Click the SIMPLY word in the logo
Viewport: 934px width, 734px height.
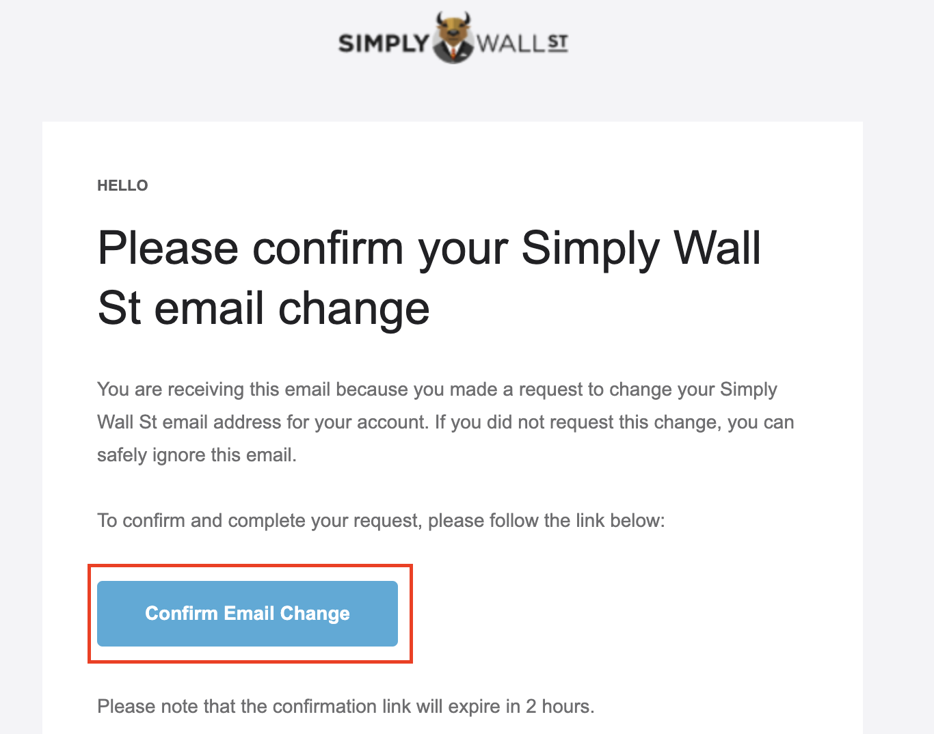coord(384,44)
